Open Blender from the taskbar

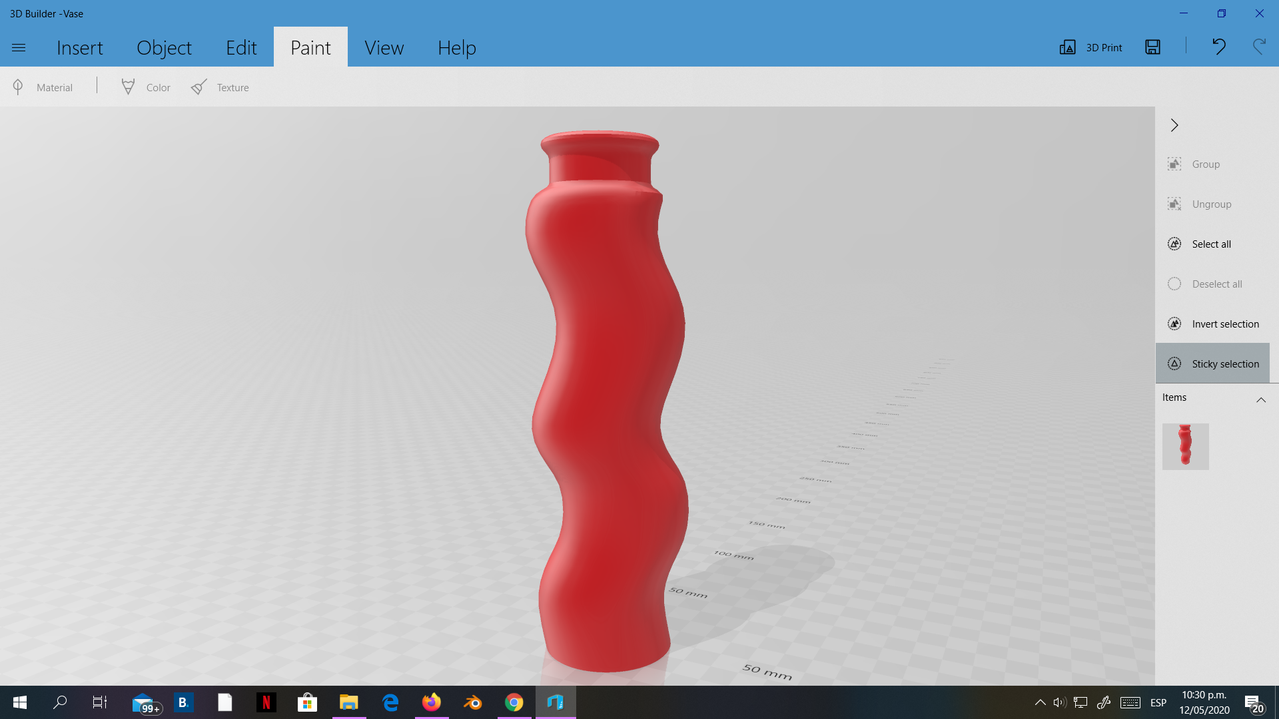[473, 702]
